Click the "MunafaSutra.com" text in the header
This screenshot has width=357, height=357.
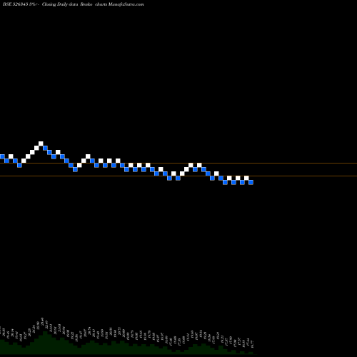tap(126, 4)
